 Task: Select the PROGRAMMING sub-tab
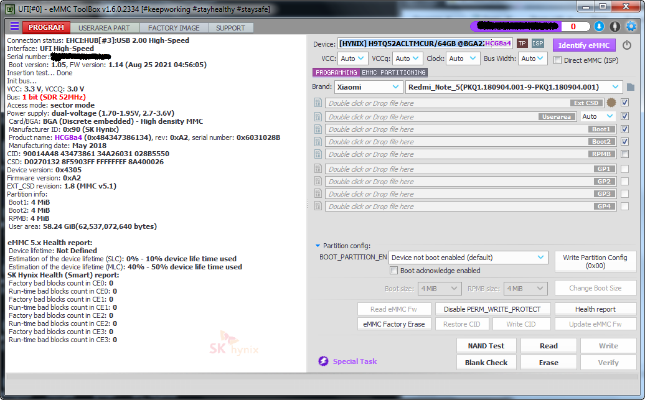pos(336,72)
